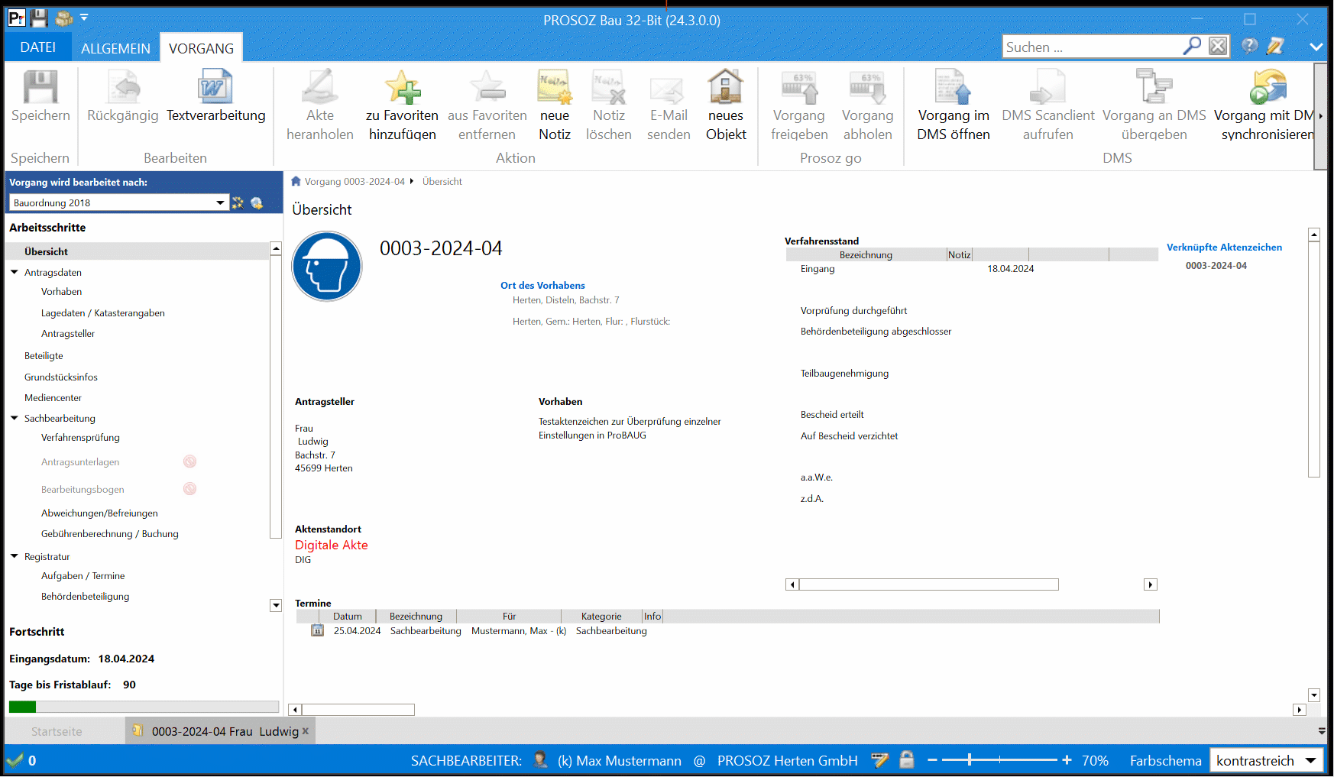Click the floppy disk icon in the title bar
The height and width of the screenshot is (777, 1334).
39,18
